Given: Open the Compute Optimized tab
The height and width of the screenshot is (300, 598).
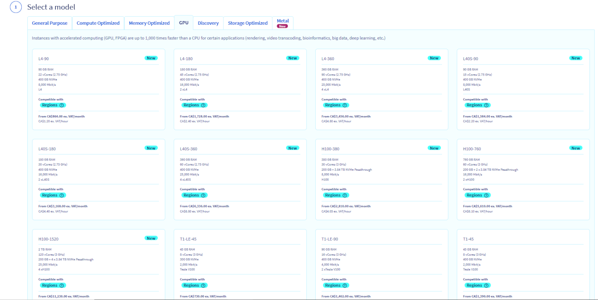Looking at the screenshot, I should (x=98, y=23).
